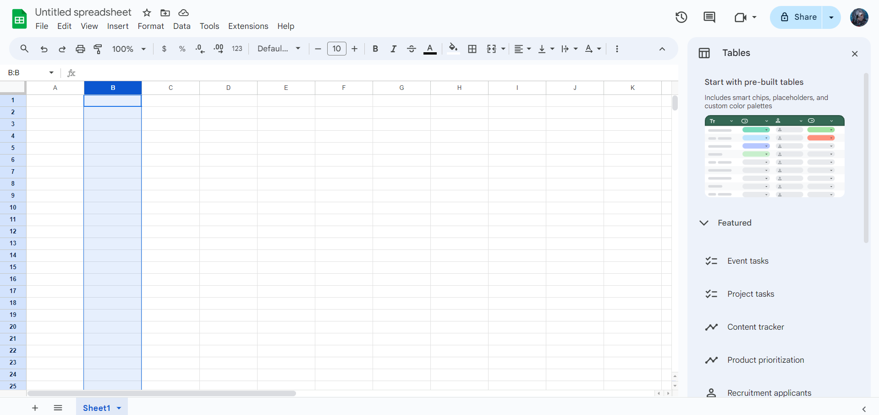Click the paint format roller icon
The width and height of the screenshot is (879, 415).
98,49
